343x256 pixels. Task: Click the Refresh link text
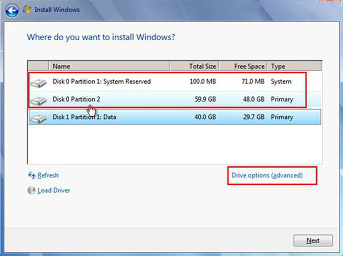pyautogui.click(x=48, y=176)
